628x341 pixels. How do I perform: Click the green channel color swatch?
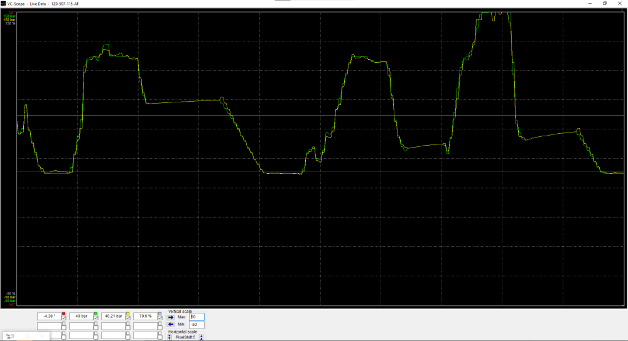(95, 314)
